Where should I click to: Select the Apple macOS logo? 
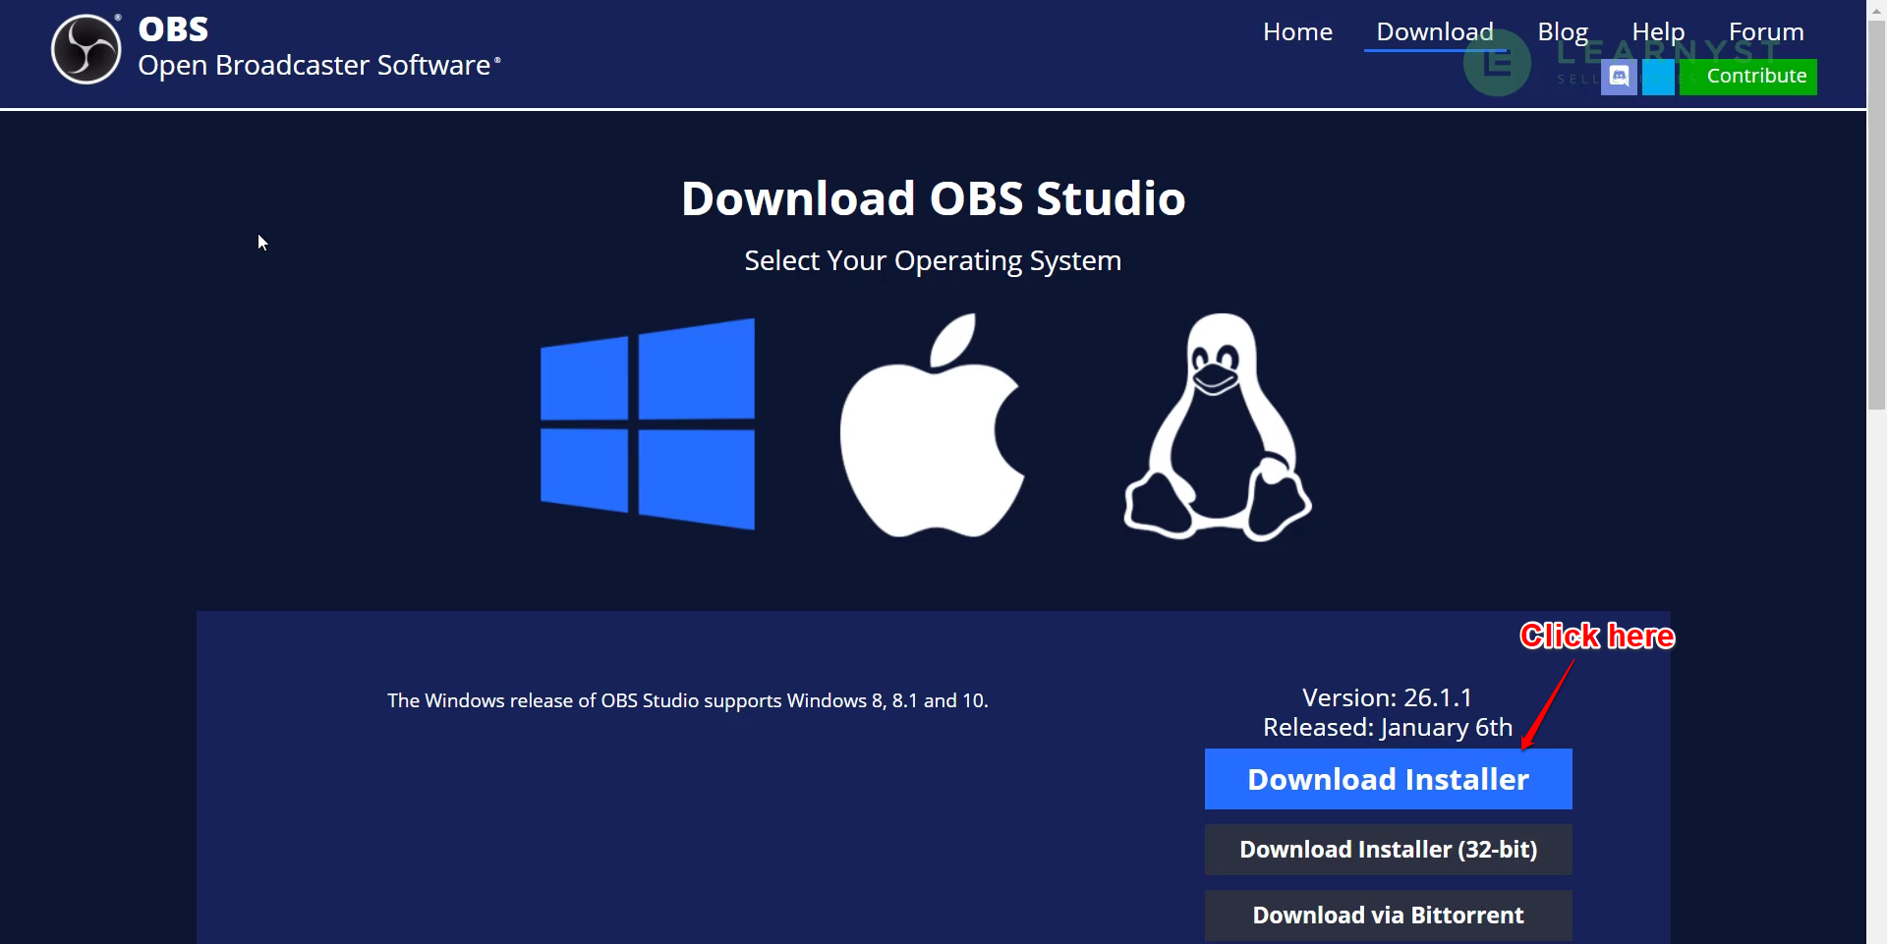[x=932, y=425]
